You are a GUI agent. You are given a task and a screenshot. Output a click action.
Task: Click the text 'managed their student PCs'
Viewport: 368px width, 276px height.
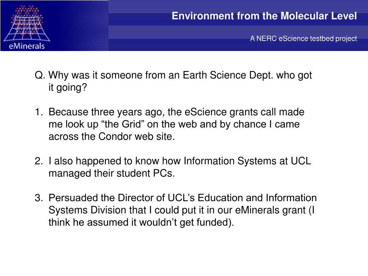click(111, 173)
